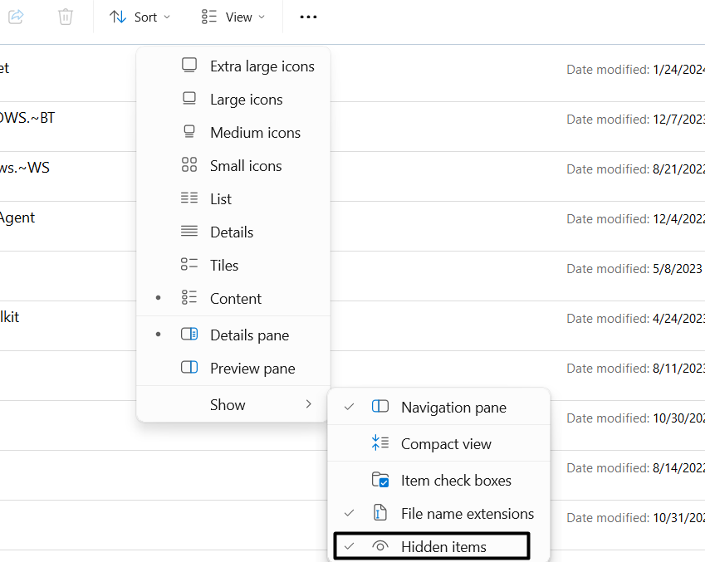Open the Sort dropdown
This screenshot has width=705, height=562.
pos(140,17)
